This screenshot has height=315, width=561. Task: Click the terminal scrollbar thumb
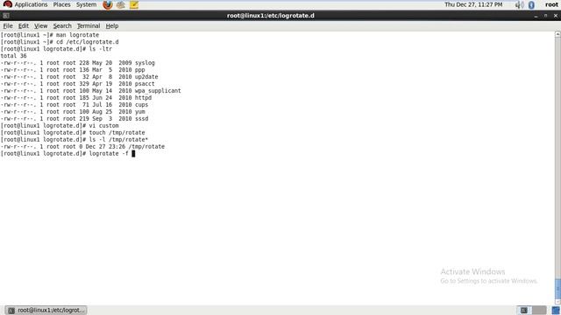[x=557, y=289]
